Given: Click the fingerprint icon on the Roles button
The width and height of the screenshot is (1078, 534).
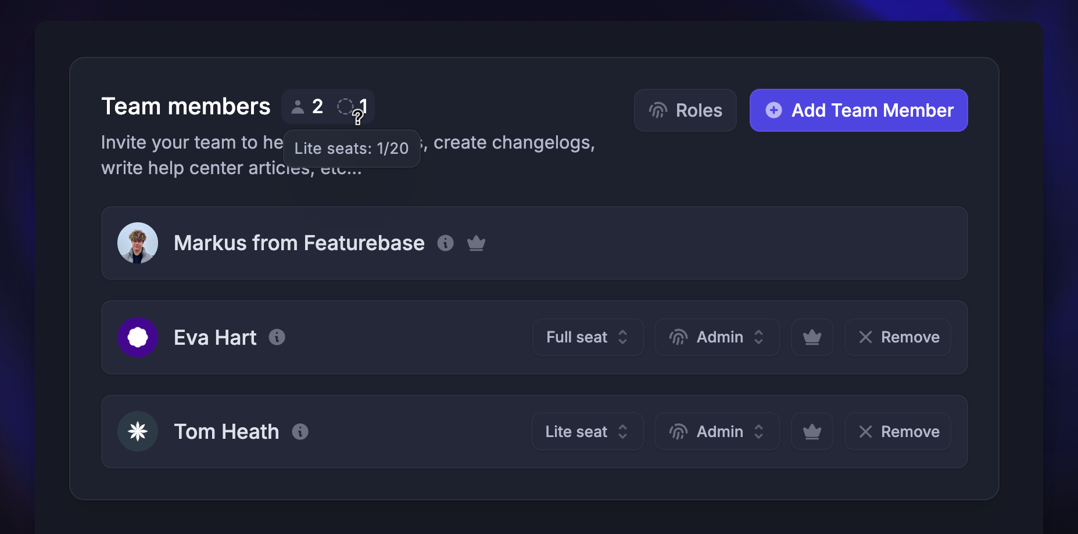Looking at the screenshot, I should coord(658,110).
